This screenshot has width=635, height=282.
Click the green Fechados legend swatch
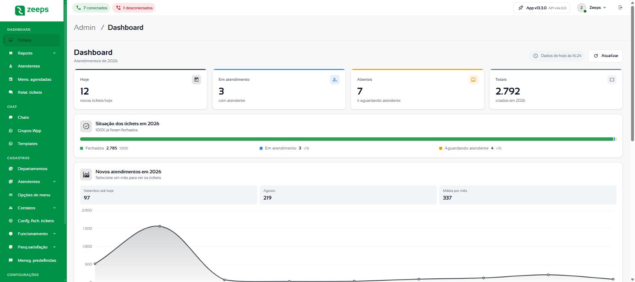(x=81, y=148)
